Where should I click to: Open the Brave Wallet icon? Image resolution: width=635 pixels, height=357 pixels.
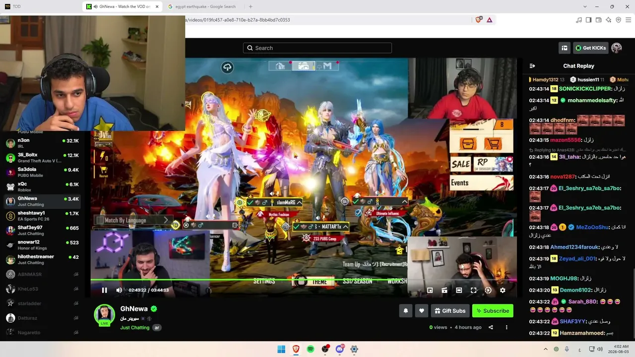598,20
